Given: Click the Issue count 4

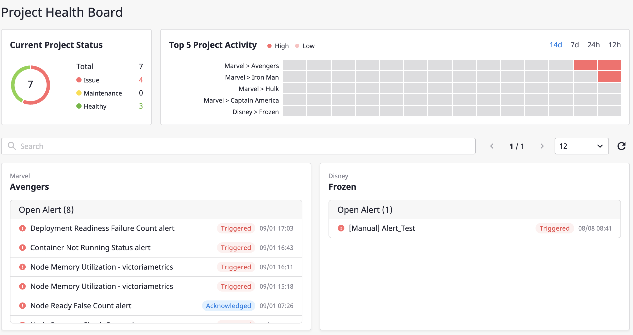Looking at the screenshot, I should (141, 80).
